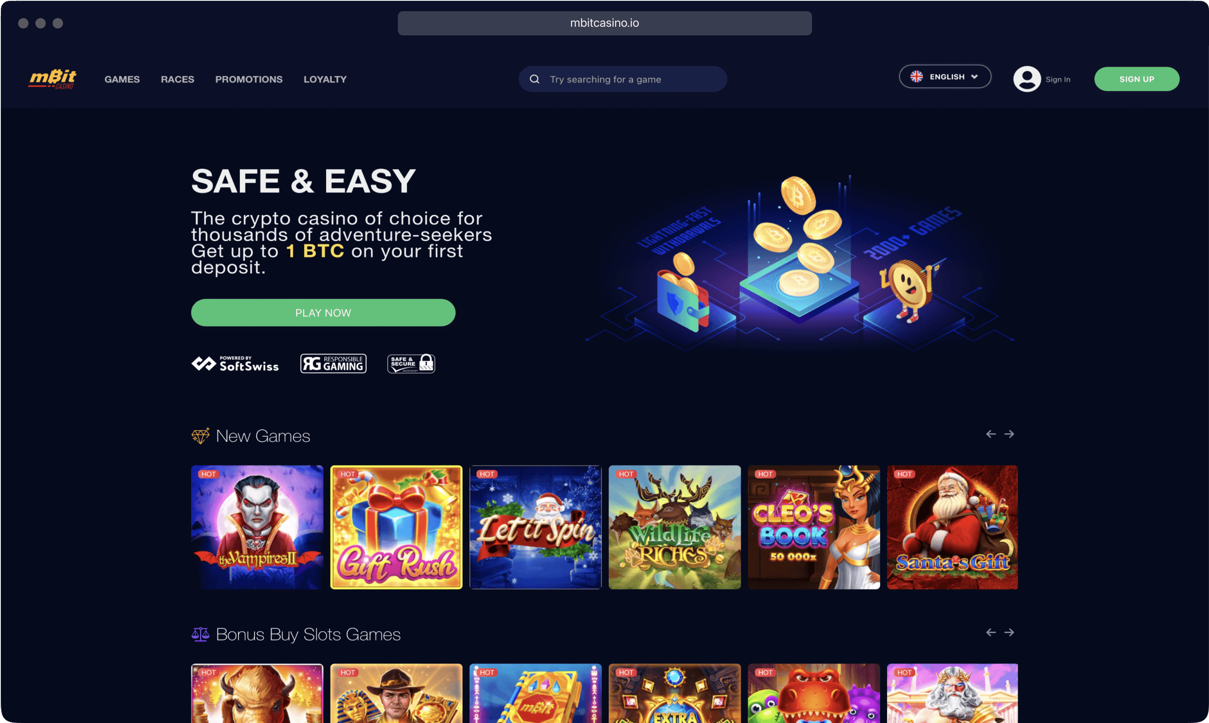The image size is (1209, 723).
Task: Open the Cleo's Book game thumbnail
Action: 813,527
